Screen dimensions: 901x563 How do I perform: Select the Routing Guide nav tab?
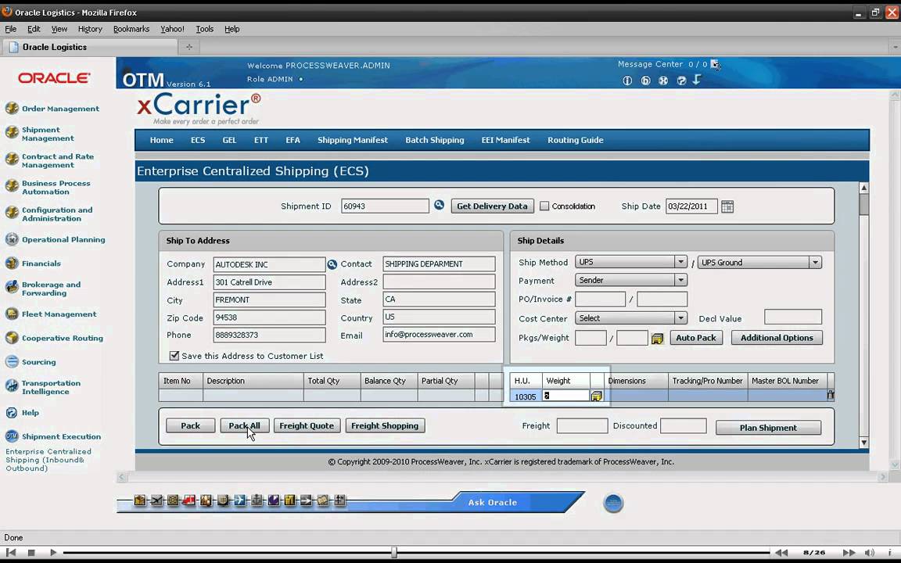pyautogui.click(x=575, y=140)
